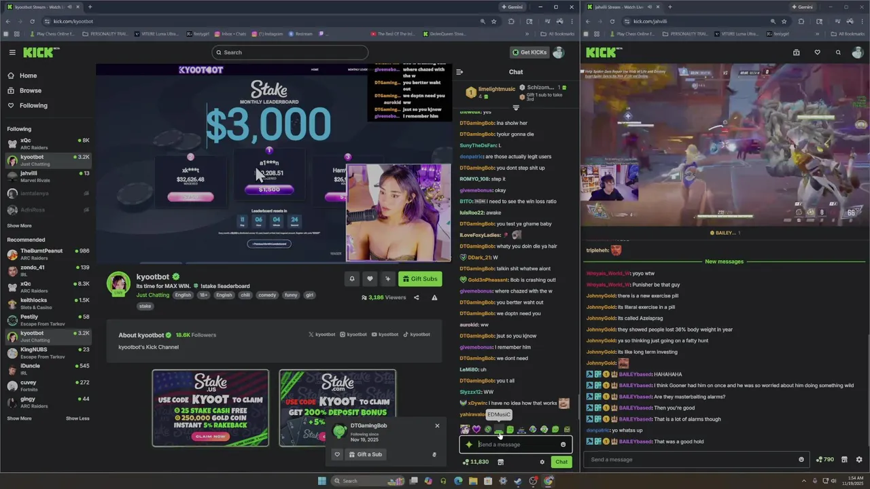This screenshot has height=489, width=870.
Task: Send message with green Chat button
Action: [561, 462]
